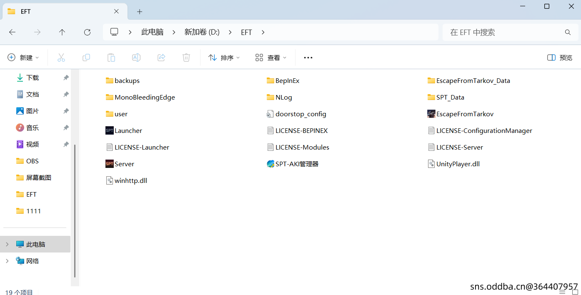Open the 查看 view dropdown
Viewport: 581px width, 295px height.
pyautogui.click(x=271, y=57)
